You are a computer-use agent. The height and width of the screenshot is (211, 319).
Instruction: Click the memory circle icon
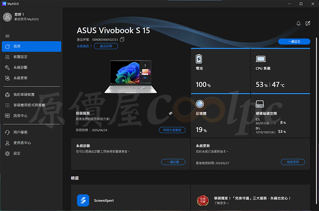point(200,104)
